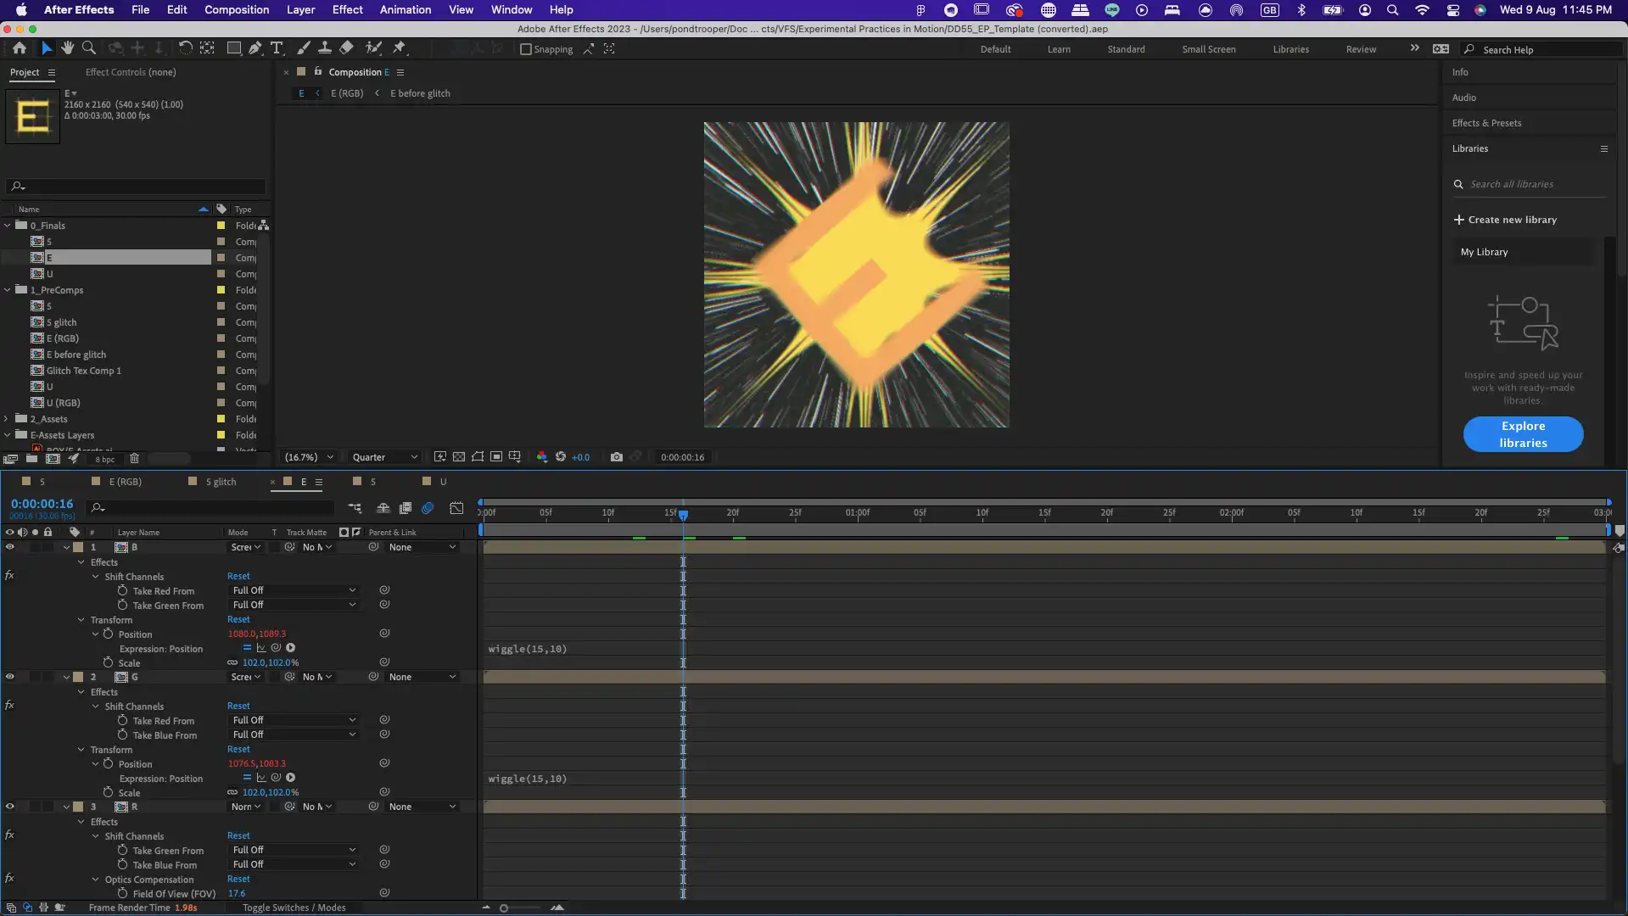Screen dimensions: 1628x916
Task: Open layer B blending mode dropdown
Action: (x=245, y=547)
